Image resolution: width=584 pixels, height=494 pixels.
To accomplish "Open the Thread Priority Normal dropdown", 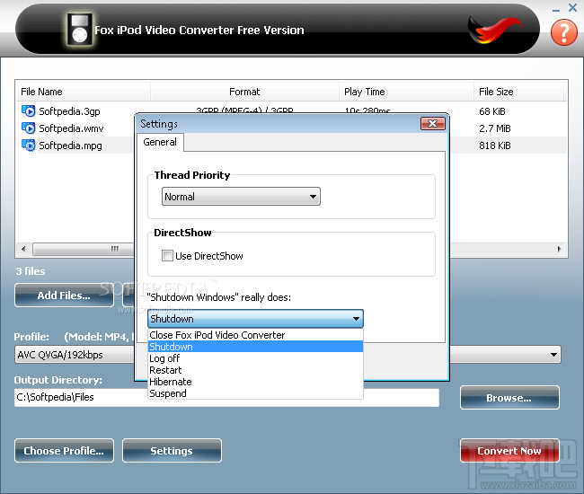I will [x=241, y=197].
